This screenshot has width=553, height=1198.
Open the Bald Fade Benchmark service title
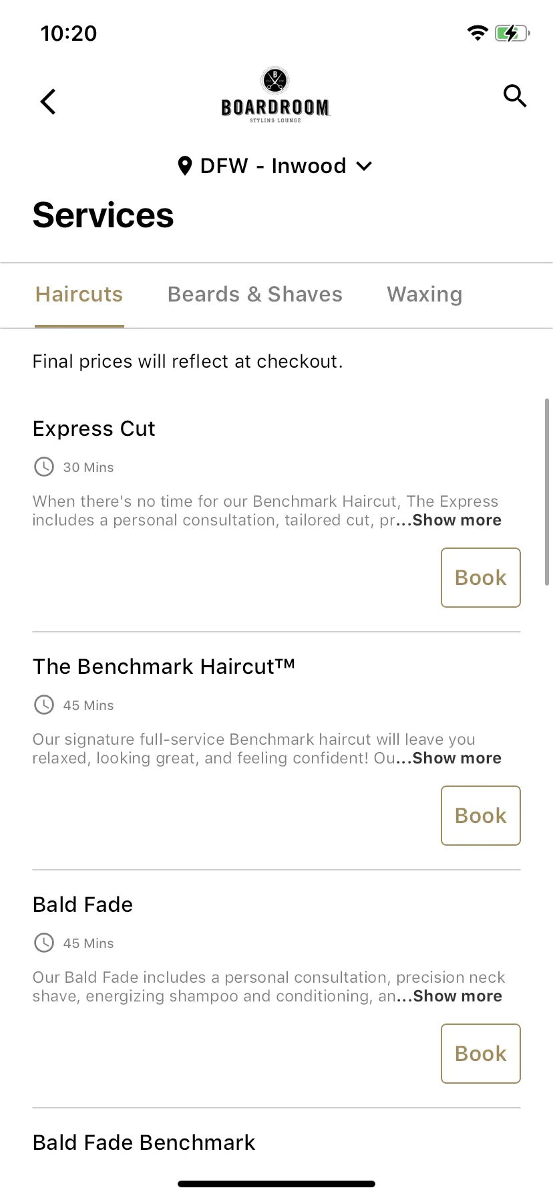tap(144, 1143)
